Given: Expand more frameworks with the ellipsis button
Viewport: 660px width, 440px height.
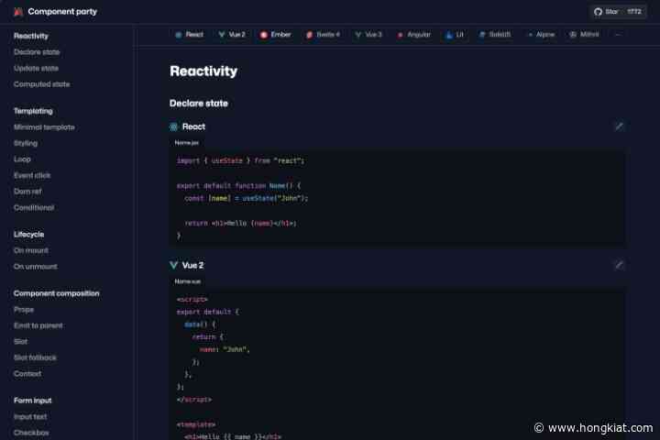Looking at the screenshot, I should tap(618, 35).
